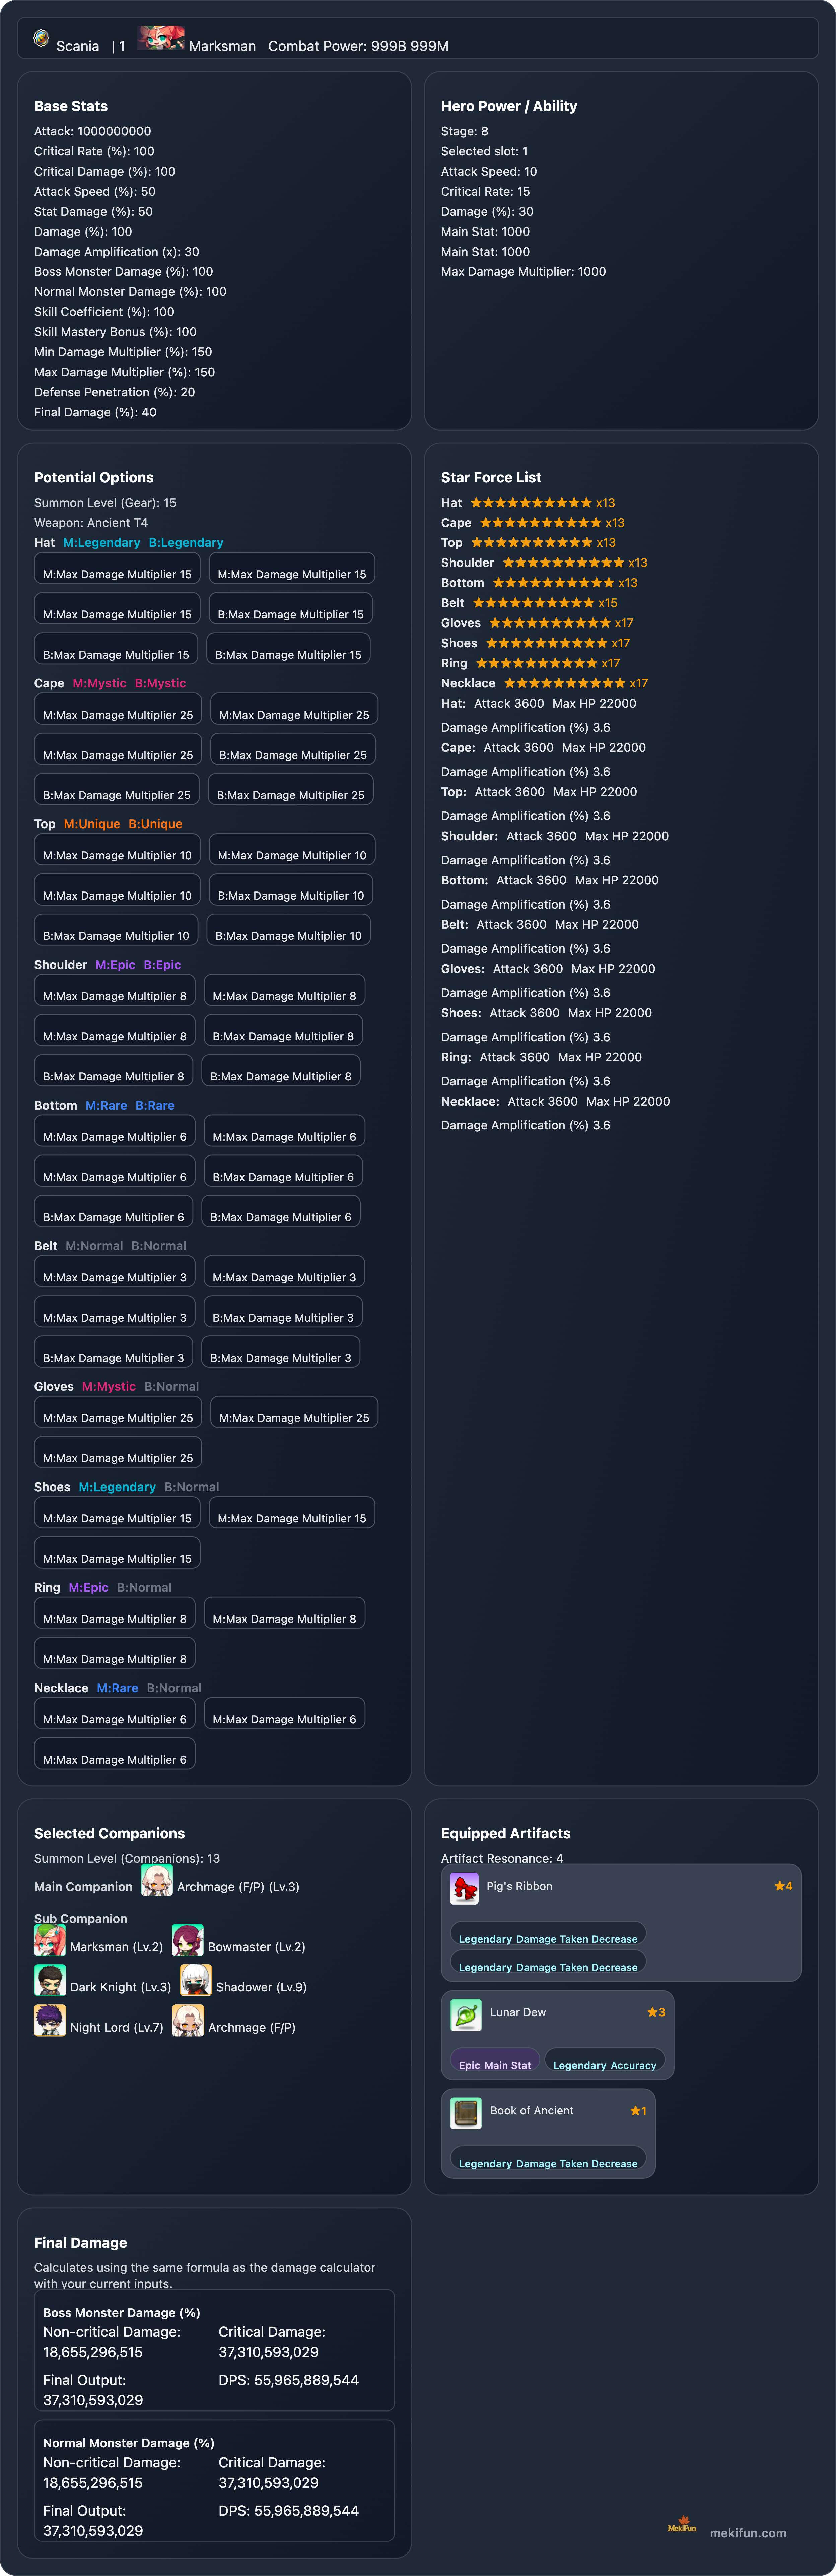This screenshot has height=2576, width=837.
Task: Click the Epic Main Stat tag
Action: 495,2065
